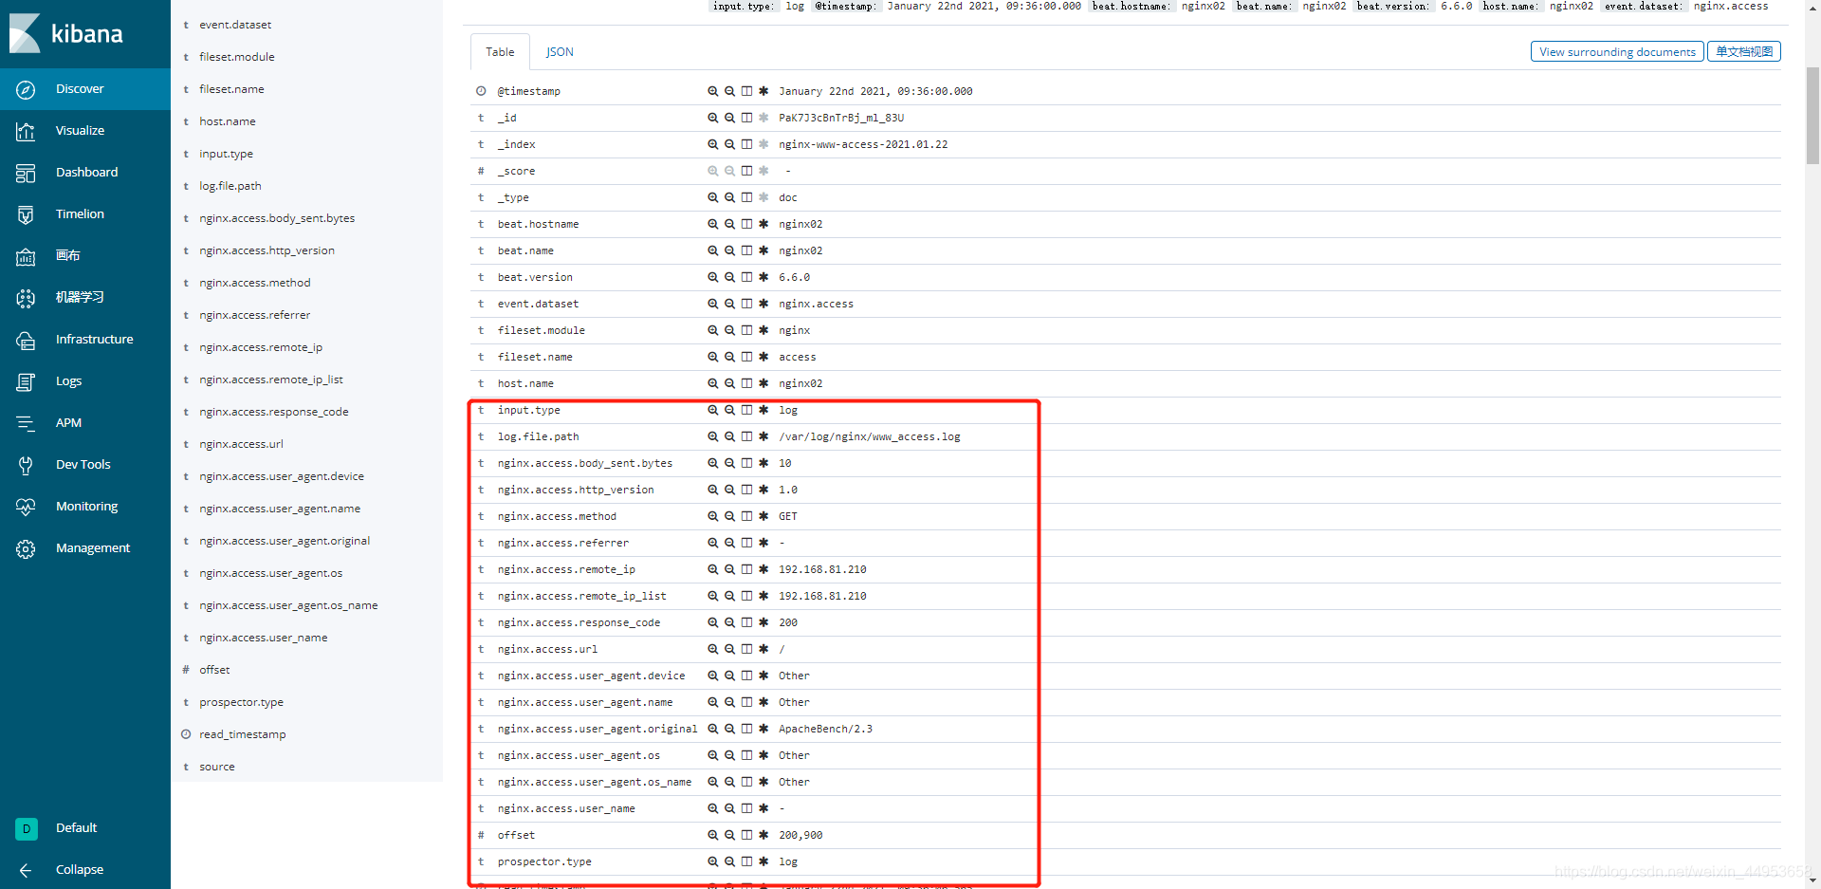1821x889 pixels.
Task: Toggle column for nginx.access.body_sent.bytes
Action: tap(746, 463)
